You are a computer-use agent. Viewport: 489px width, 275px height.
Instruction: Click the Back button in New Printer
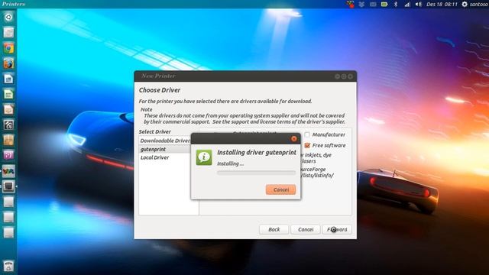[274, 229]
